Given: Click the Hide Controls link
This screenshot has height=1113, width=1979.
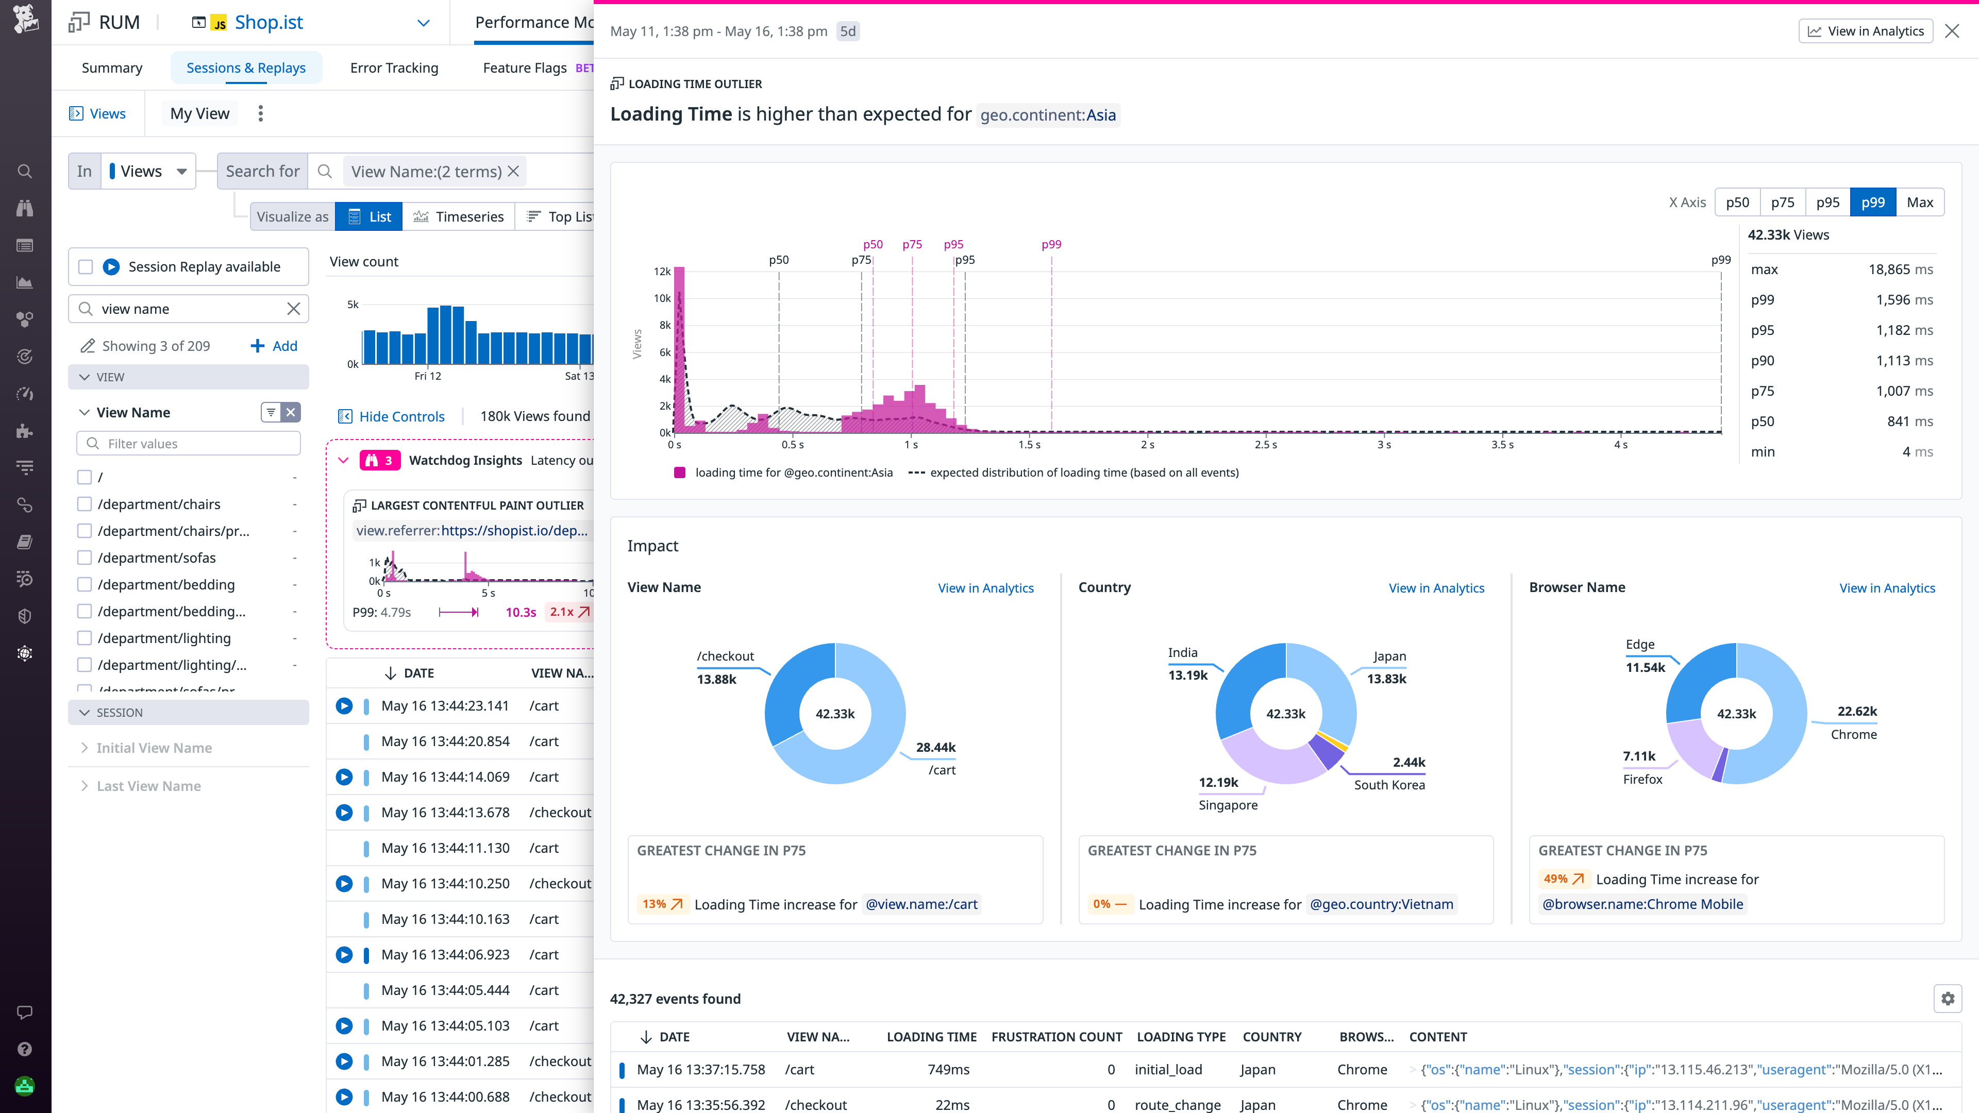Looking at the screenshot, I should coord(401,416).
